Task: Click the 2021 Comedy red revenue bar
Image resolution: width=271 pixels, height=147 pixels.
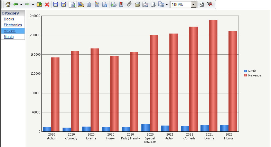Action: click(x=193, y=79)
